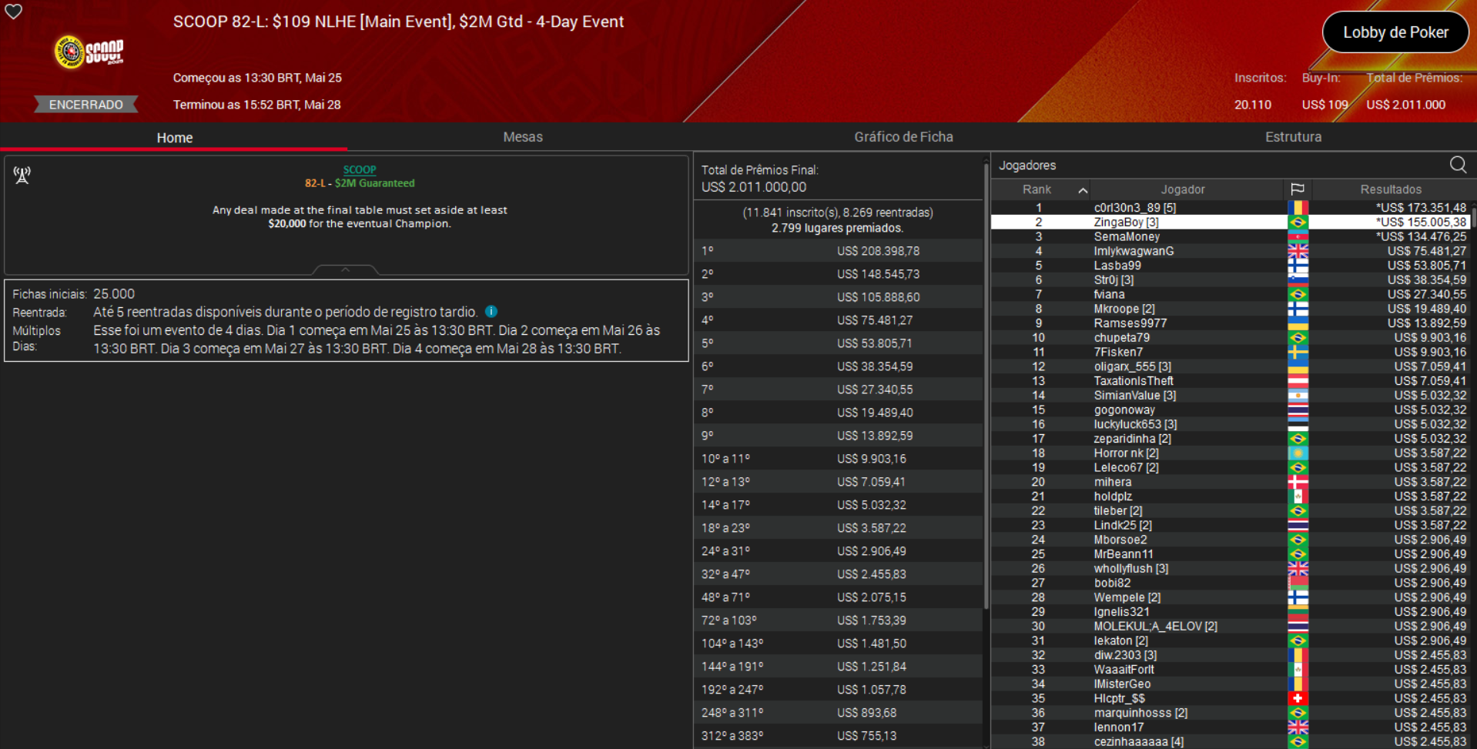Image resolution: width=1477 pixels, height=749 pixels.
Task: Click the flag next to c0rl30n3_89
Action: click(1298, 208)
